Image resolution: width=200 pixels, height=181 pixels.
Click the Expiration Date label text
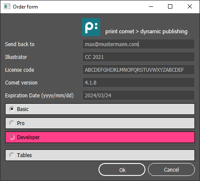click(x=39, y=96)
